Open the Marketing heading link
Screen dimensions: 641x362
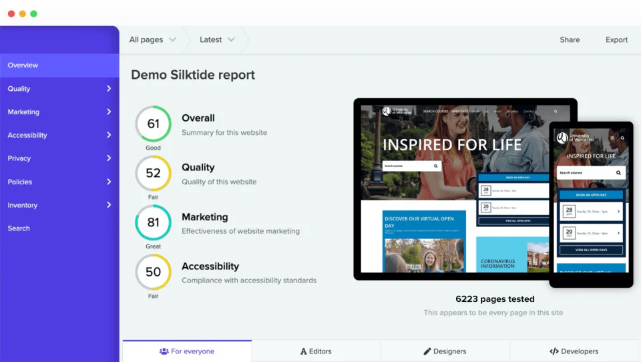(205, 217)
